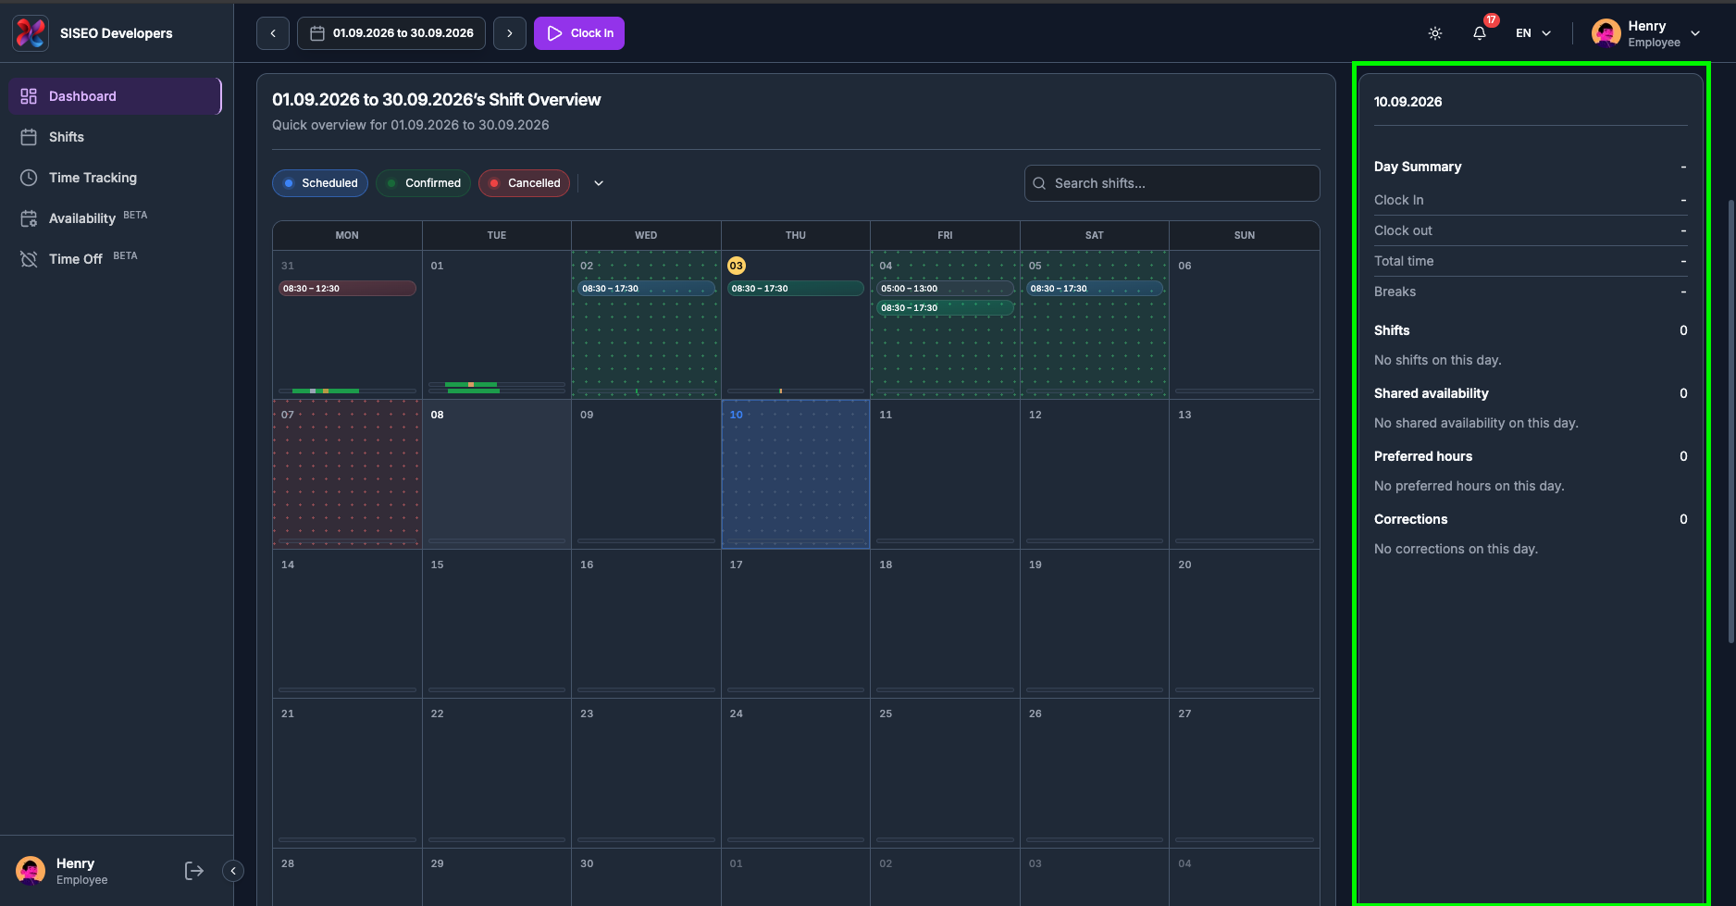Expand more filters chevron next to Cancelled
Viewport: 1736px width, 906px height.
(x=599, y=183)
